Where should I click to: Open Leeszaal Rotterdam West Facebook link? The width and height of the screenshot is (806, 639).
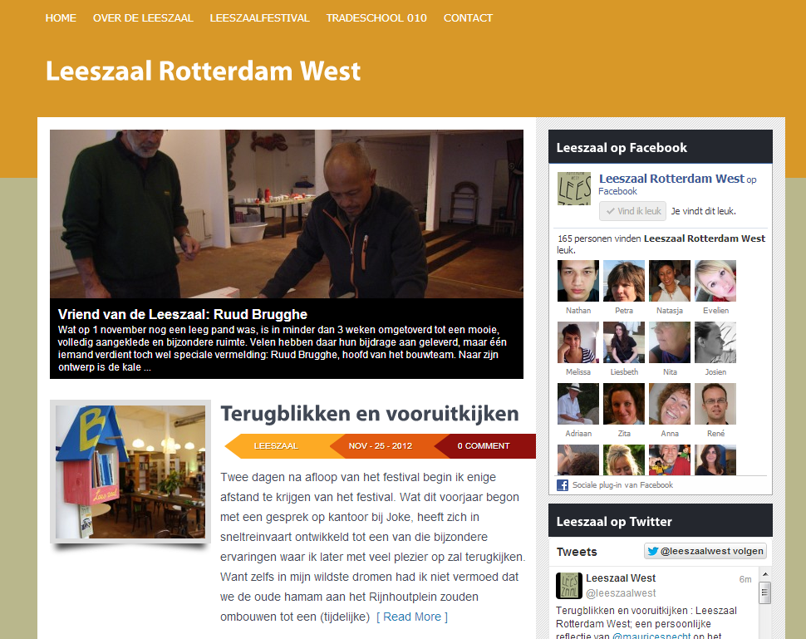point(671,179)
